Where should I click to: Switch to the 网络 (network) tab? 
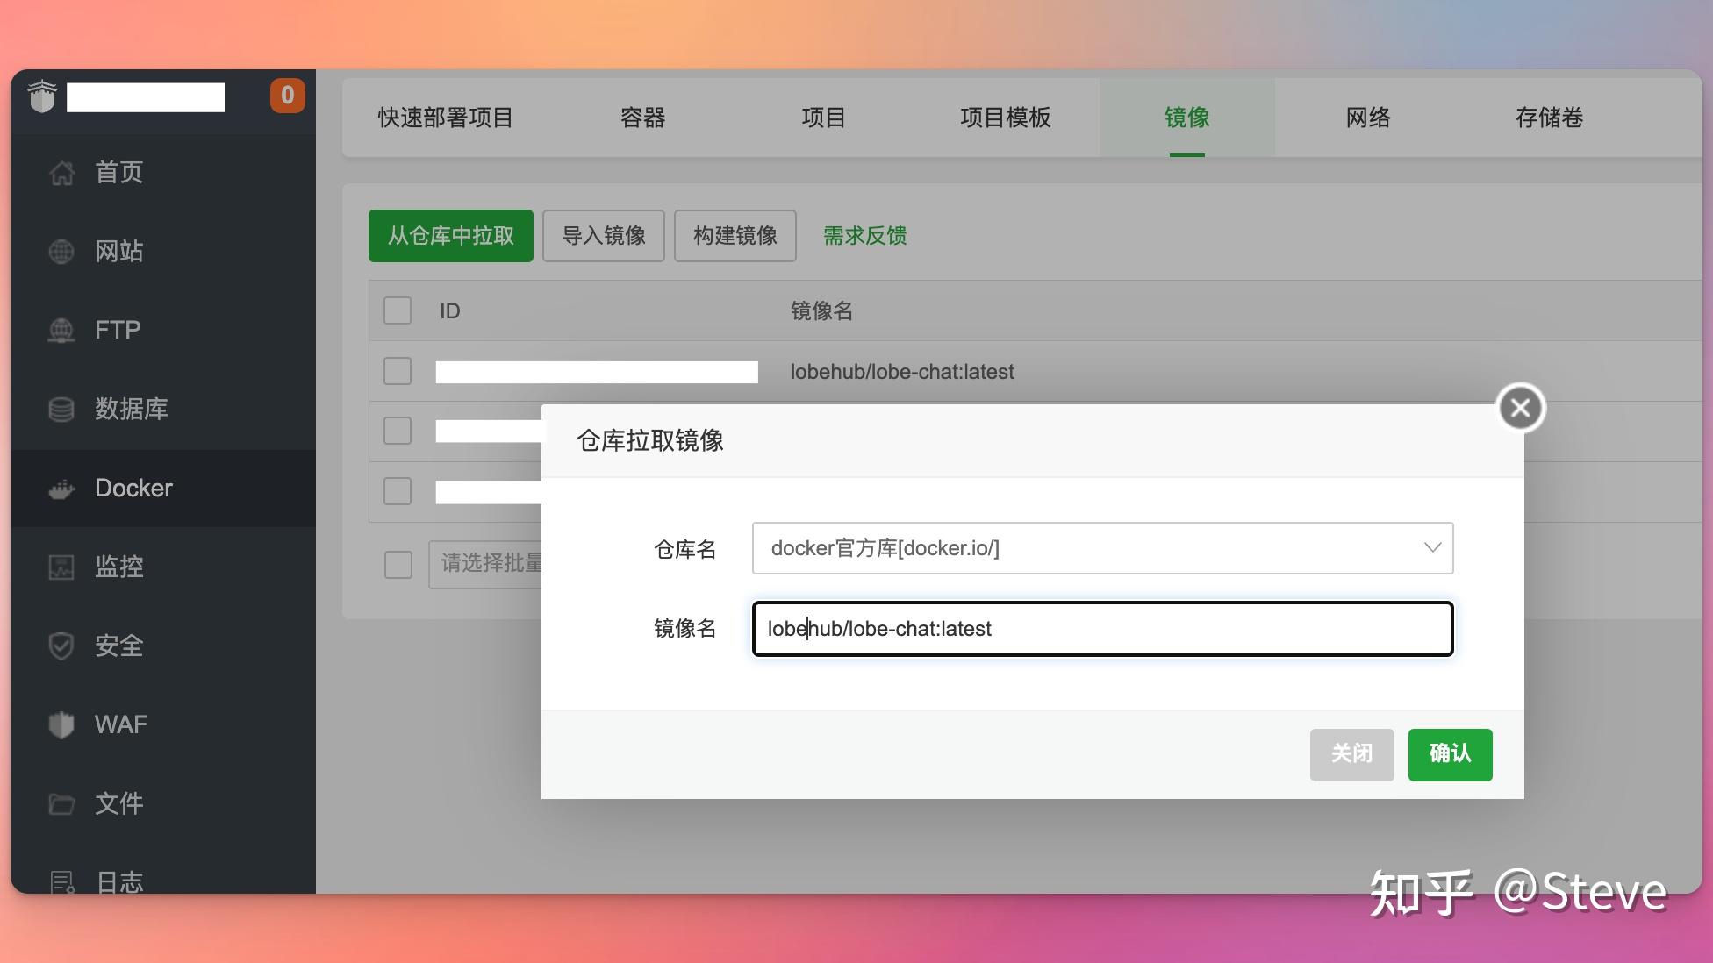click(x=1366, y=118)
